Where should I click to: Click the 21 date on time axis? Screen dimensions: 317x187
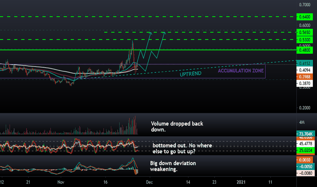click(x=28, y=182)
